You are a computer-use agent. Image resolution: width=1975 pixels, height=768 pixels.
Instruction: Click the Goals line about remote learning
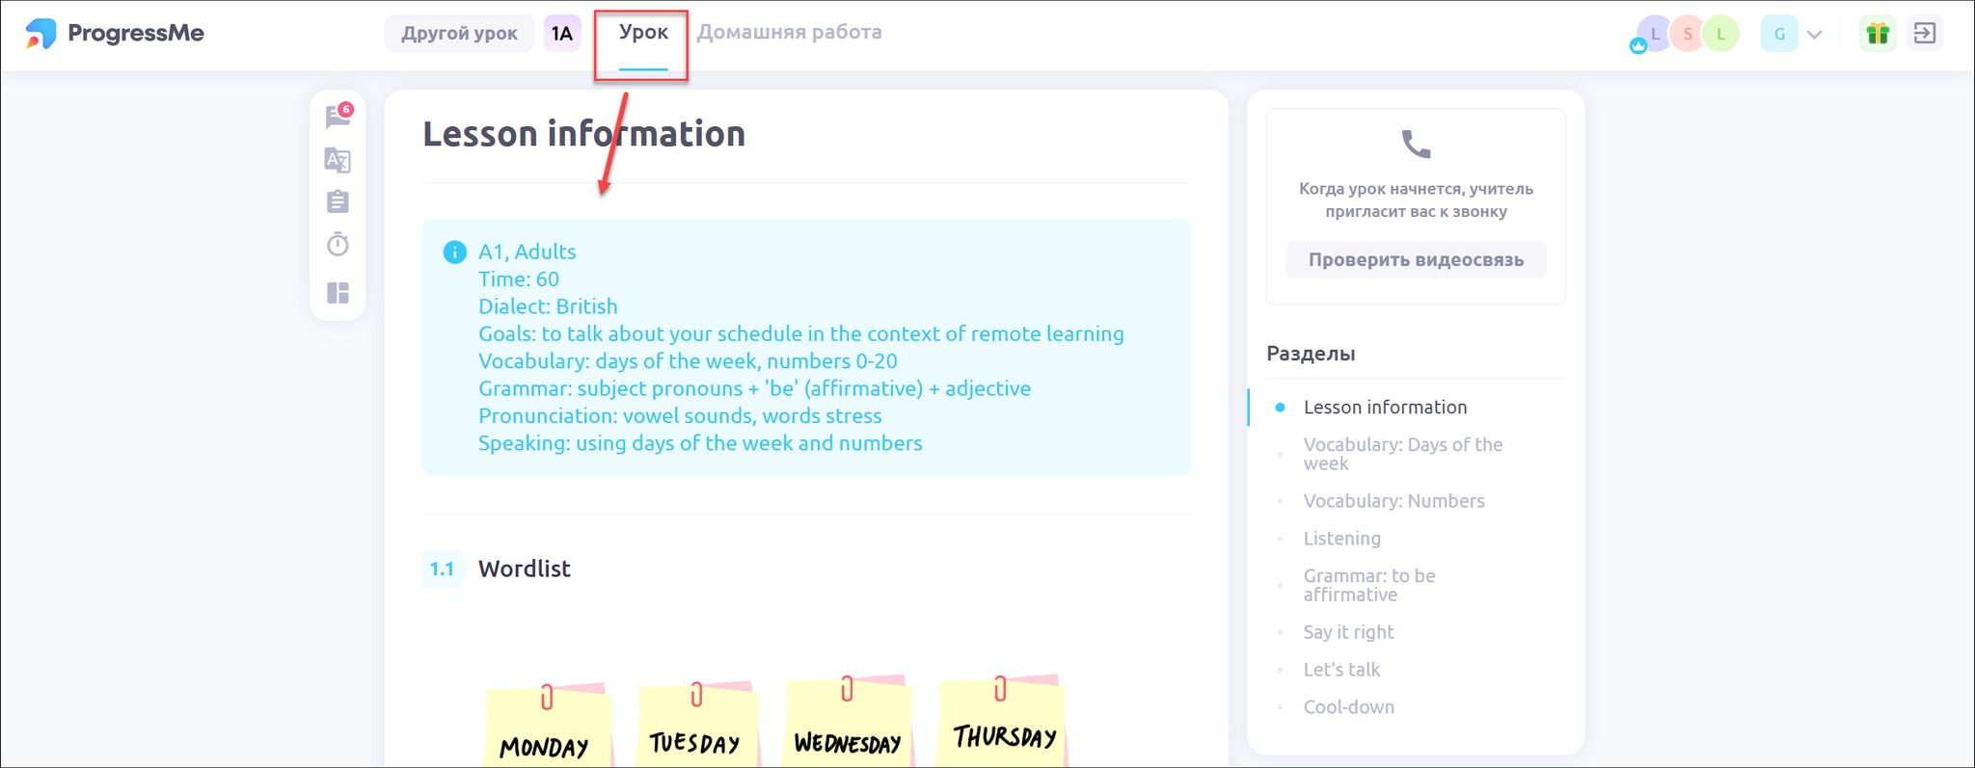[801, 334]
